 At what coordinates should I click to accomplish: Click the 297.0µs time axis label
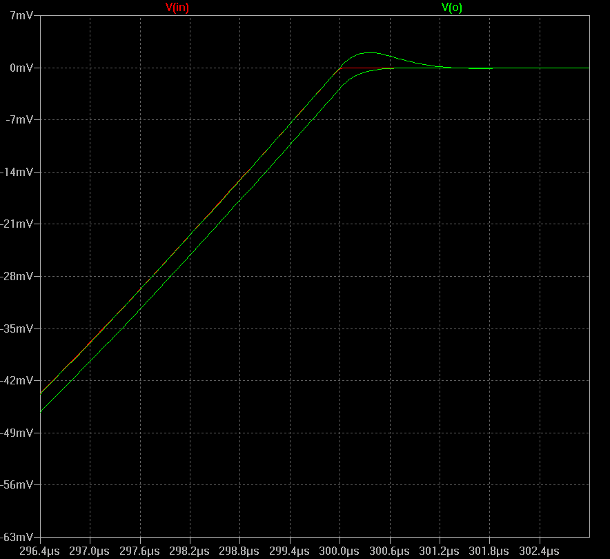click(90, 551)
